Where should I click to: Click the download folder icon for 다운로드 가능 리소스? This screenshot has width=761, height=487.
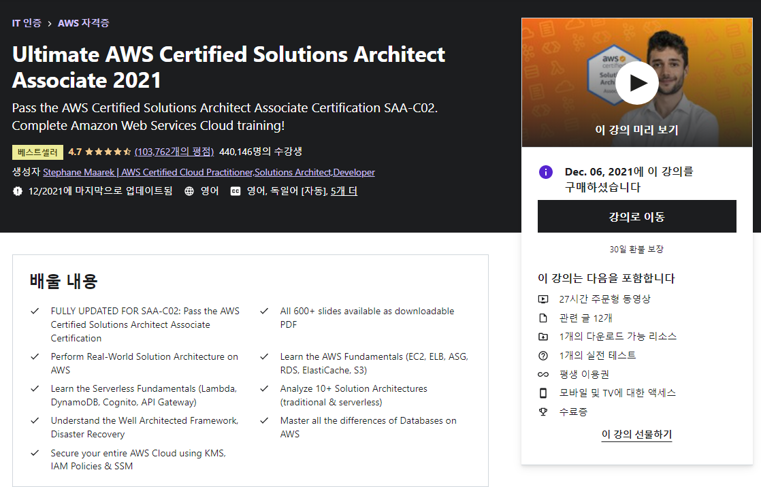coord(543,337)
